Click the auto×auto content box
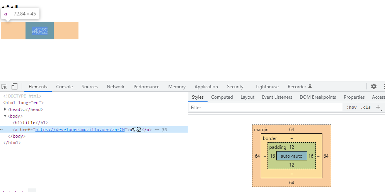This screenshot has width=385, height=192. tap(292, 156)
